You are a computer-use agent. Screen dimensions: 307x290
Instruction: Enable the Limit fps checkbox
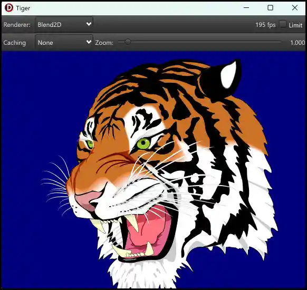[x=283, y=24]
